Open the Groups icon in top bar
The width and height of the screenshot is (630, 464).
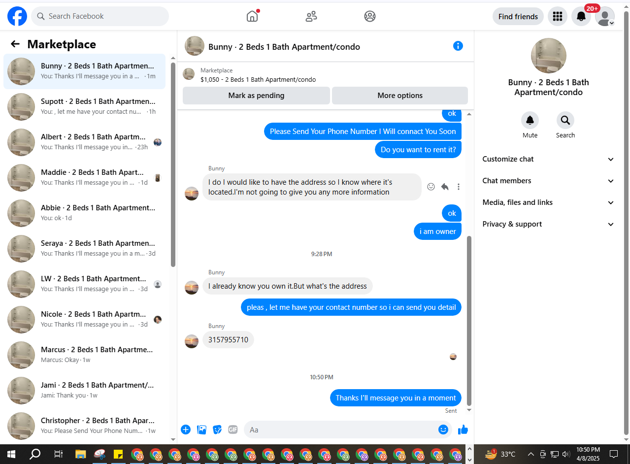coord(370,16)
